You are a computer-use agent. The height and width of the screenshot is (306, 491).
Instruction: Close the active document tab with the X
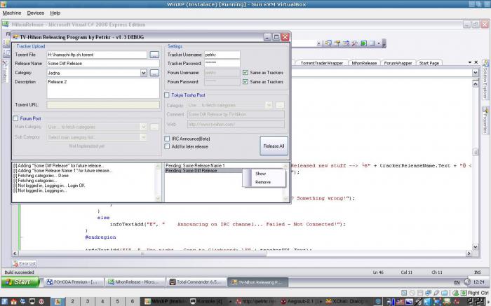coord(476,62)
